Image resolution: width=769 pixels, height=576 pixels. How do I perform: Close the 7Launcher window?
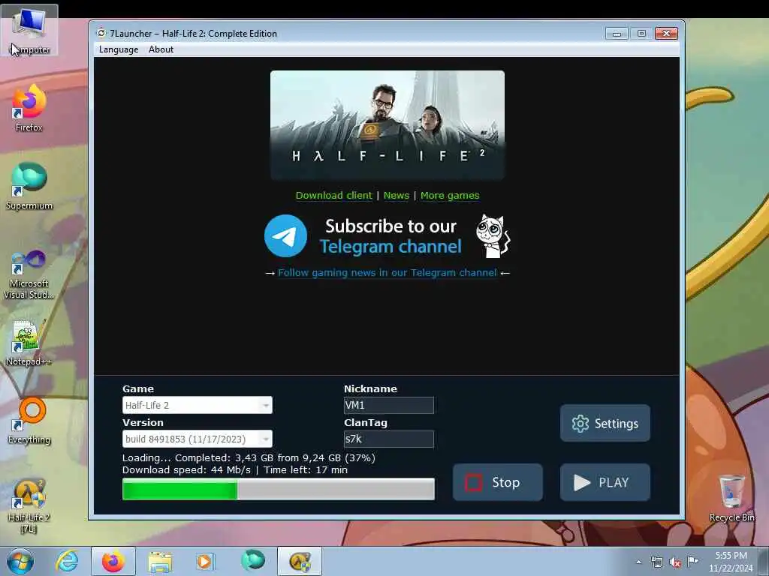pos(667,33)
